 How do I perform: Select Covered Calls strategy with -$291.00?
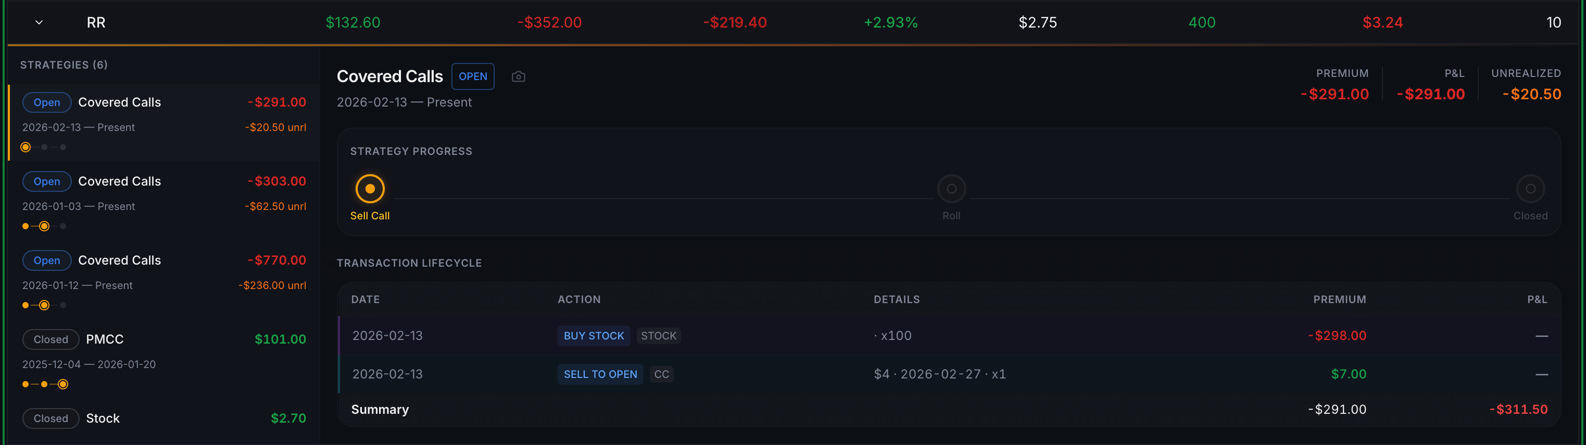pyautogui.click(x=165, y=123)
